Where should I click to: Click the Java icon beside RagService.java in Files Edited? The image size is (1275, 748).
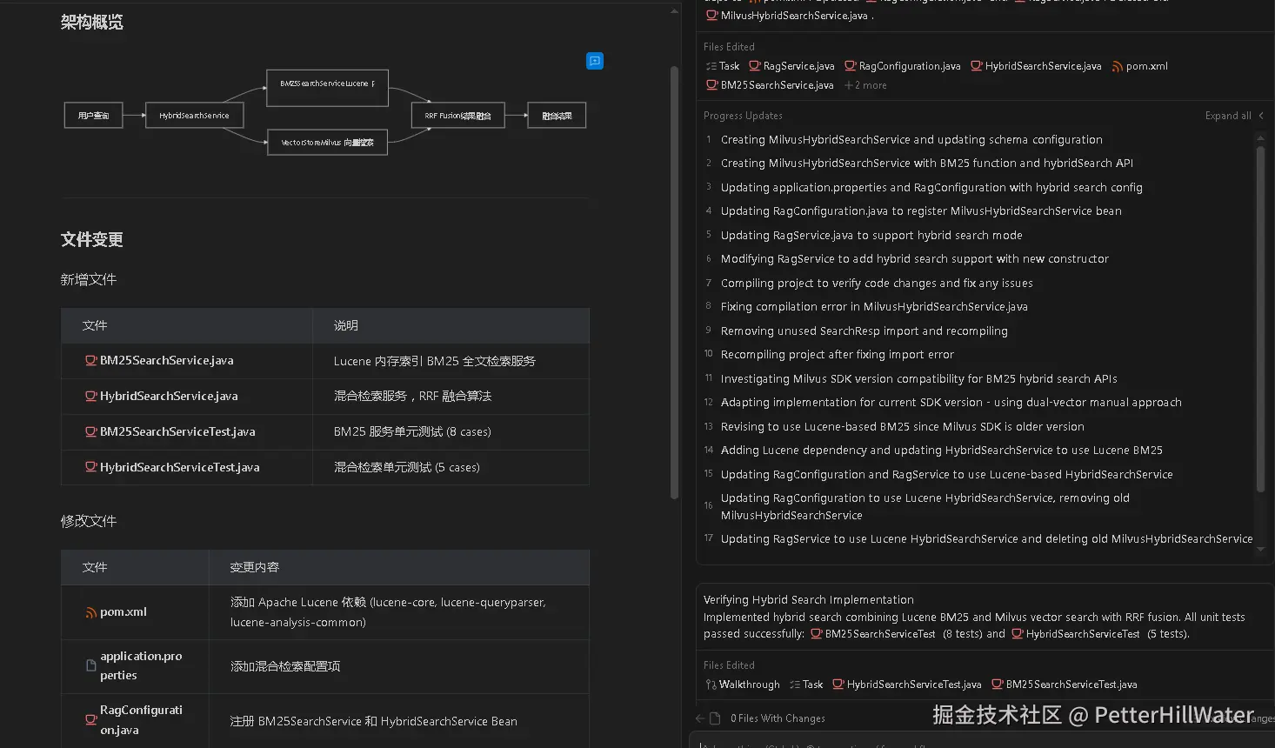point(755,66)
